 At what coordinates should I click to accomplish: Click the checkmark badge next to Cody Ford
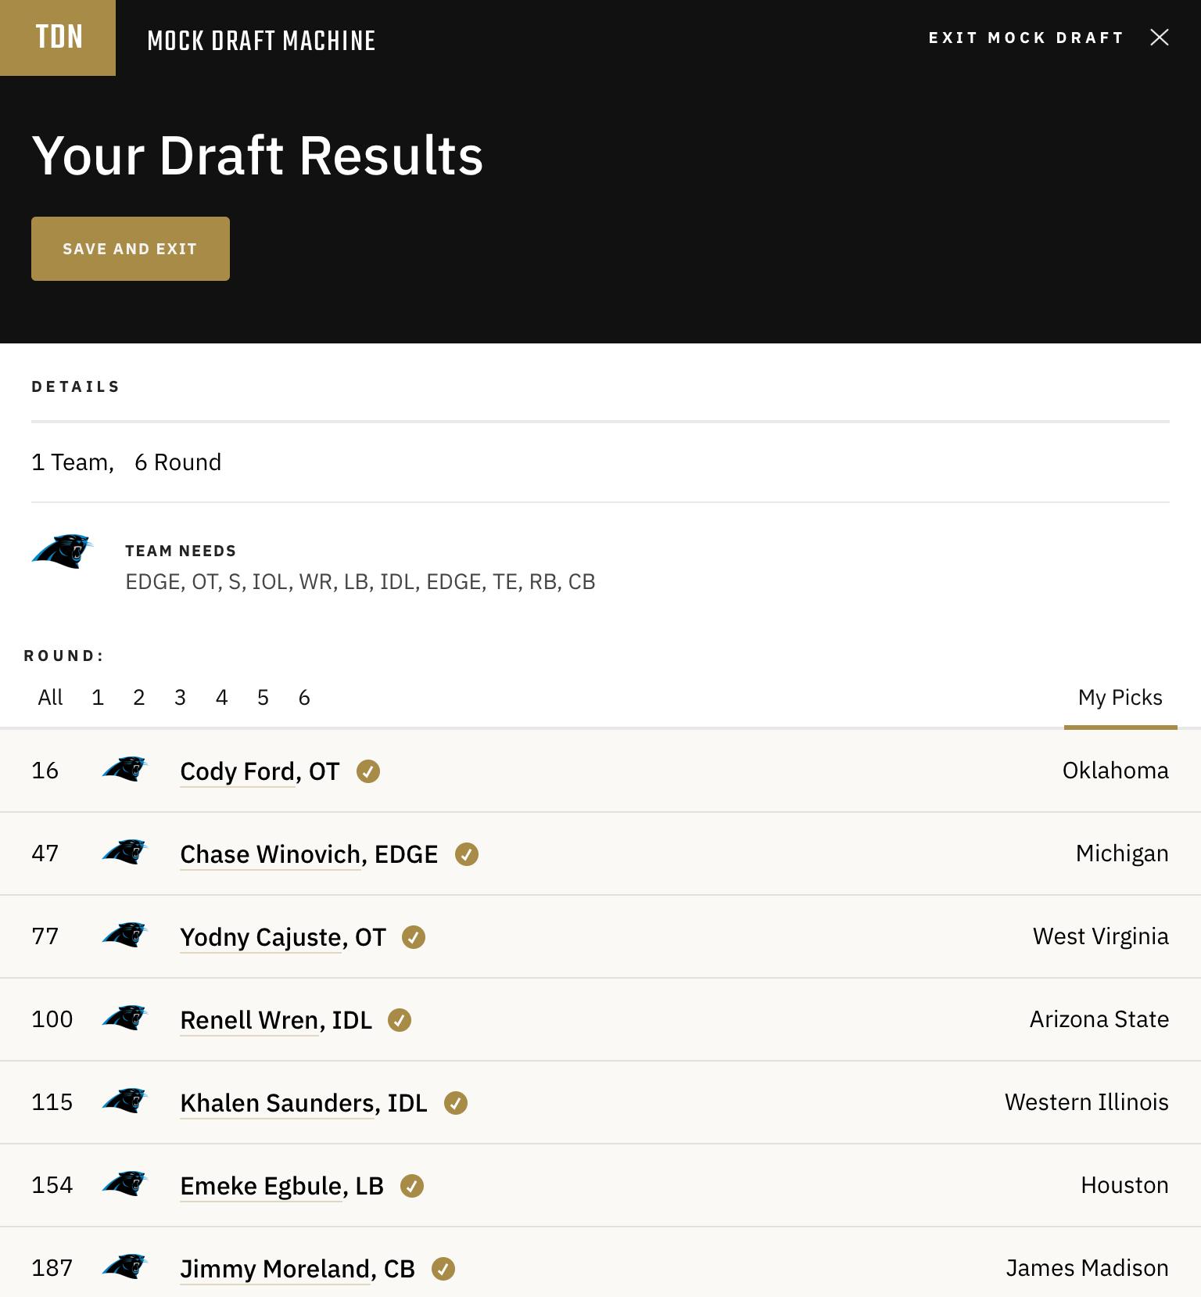pos(368,771)
